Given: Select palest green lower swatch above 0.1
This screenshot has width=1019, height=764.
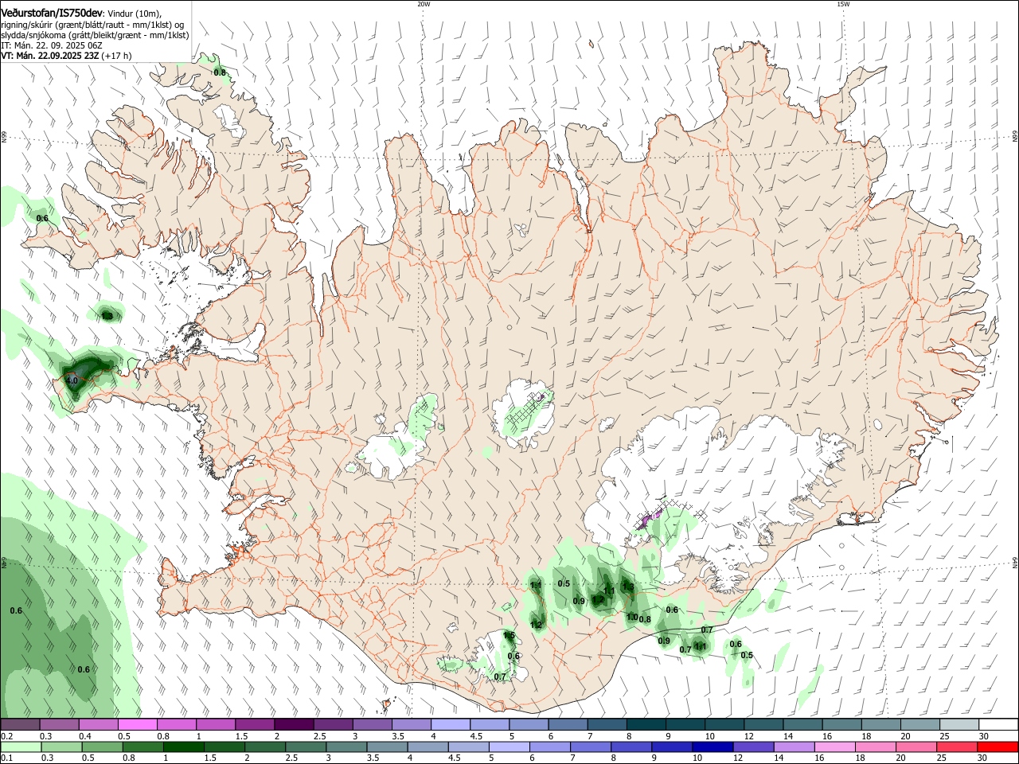Looking at the screenshot, I should (21, 746).
